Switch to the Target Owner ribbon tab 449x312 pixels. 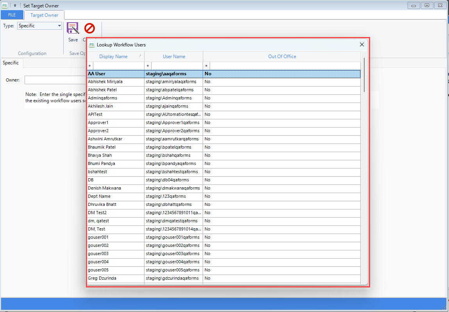(x=44, y=15)
